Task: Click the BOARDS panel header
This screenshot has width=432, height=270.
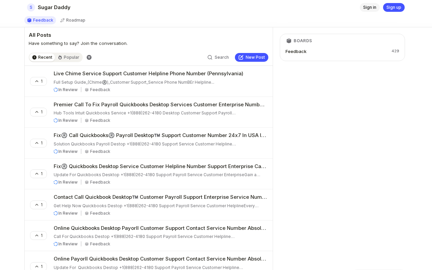Action: 299,41
